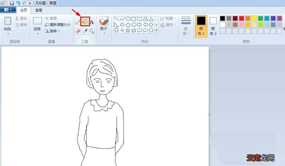Choose the right arrow shape
Viewport: 285px width, 166px height.
pyautogui.click(x=139, y=24)
